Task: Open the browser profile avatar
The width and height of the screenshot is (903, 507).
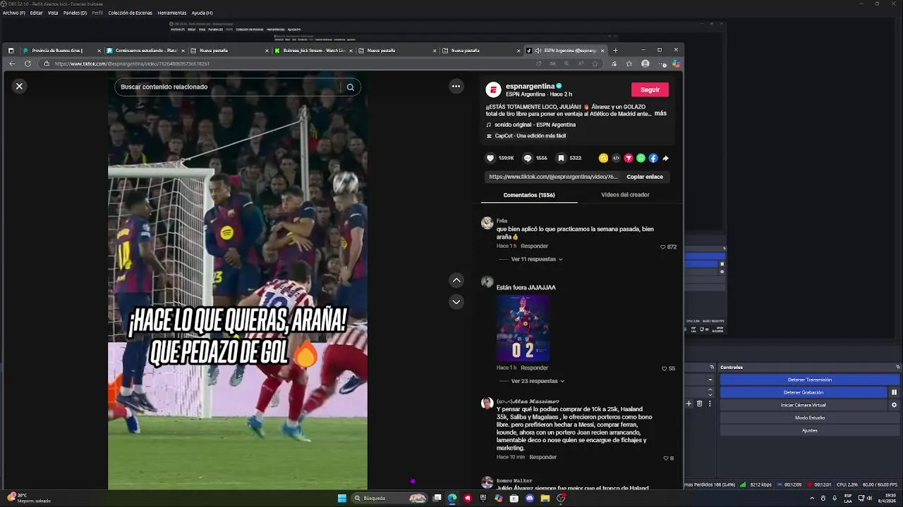Action: coord(645,63)
